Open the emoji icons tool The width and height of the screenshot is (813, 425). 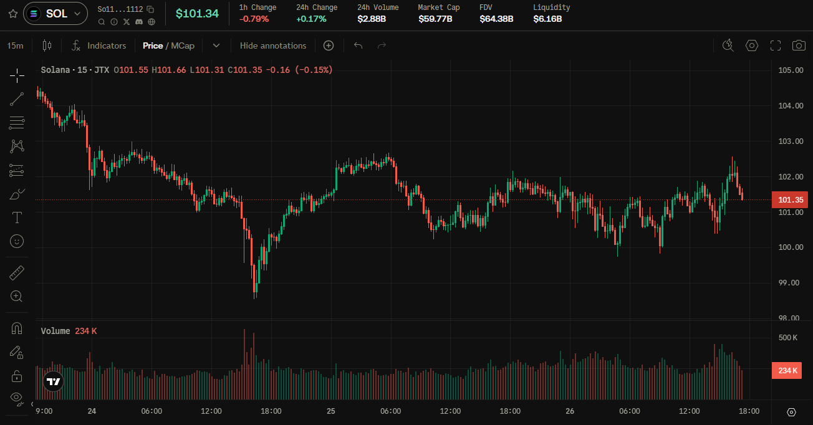click(x=17, y=241)
